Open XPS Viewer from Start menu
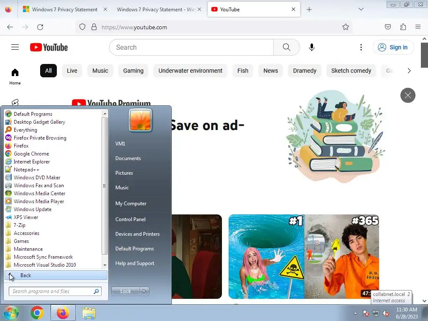428x321 pixels. click(25, 217)
